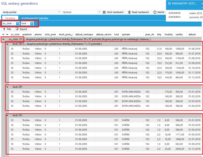Select castka 386,00 cell

point(180,101)
